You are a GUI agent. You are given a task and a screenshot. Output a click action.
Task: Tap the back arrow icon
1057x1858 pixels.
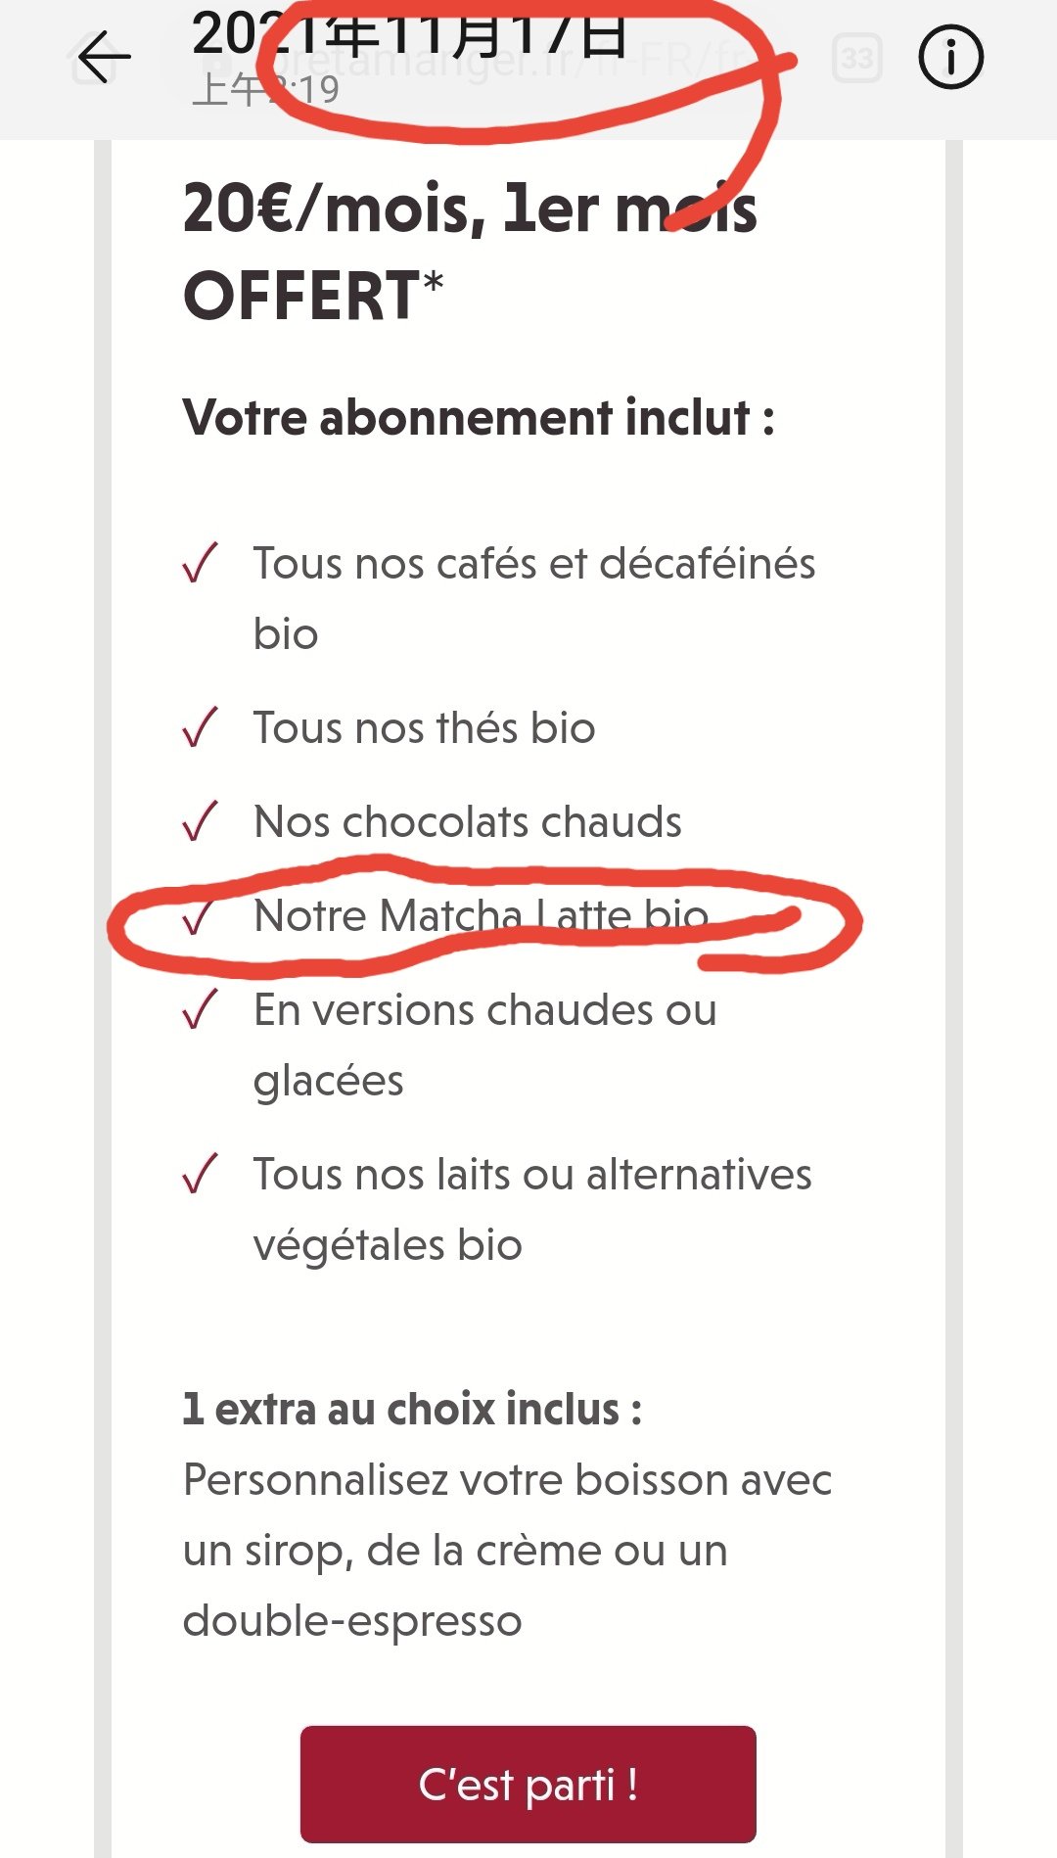point(104,58)
